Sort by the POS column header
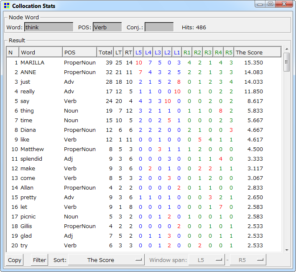296x272 pixels. pos(79,52)
